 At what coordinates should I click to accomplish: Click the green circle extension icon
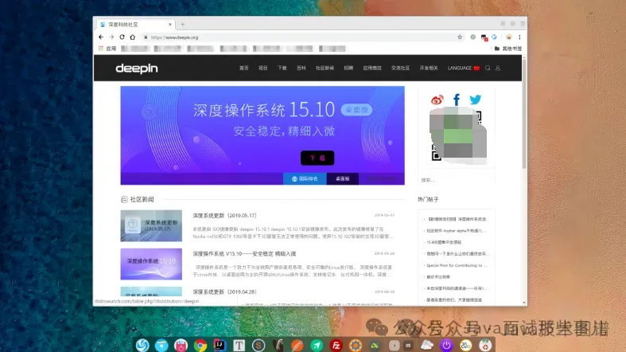click(472, 37)
